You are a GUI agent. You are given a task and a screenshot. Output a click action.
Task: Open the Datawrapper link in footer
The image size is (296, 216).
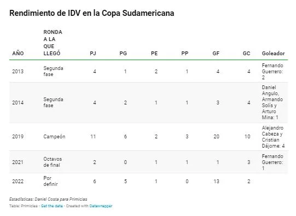click(101, 206)
